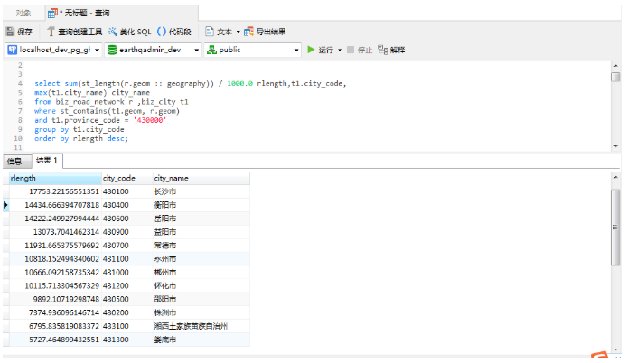The image size is (627, 363).
Task: Beautify the SQL with 美化 SQL
Action: tap(130, 32)
